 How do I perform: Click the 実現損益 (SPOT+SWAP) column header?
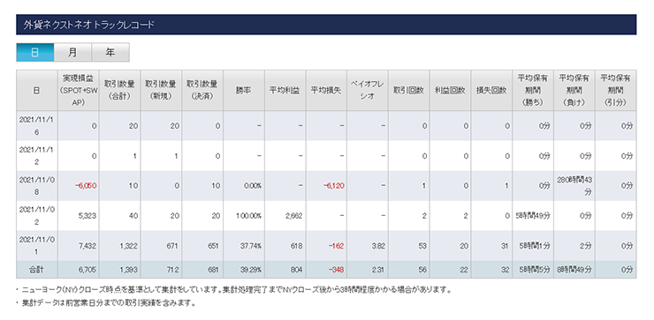coord(79,90)
